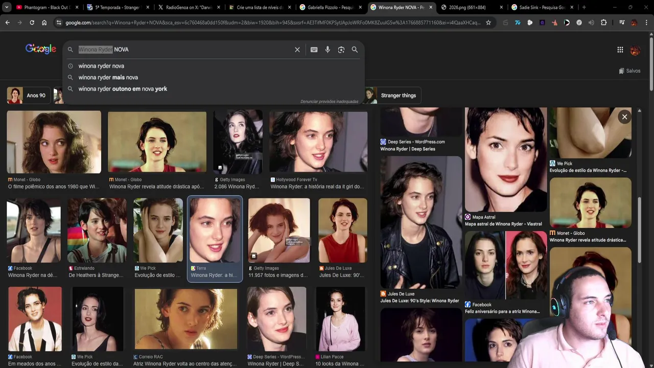Open selected Terra 'Winona Ryder: a hi...' image
The height and width of the screenshot is (368, 654).
215,231
